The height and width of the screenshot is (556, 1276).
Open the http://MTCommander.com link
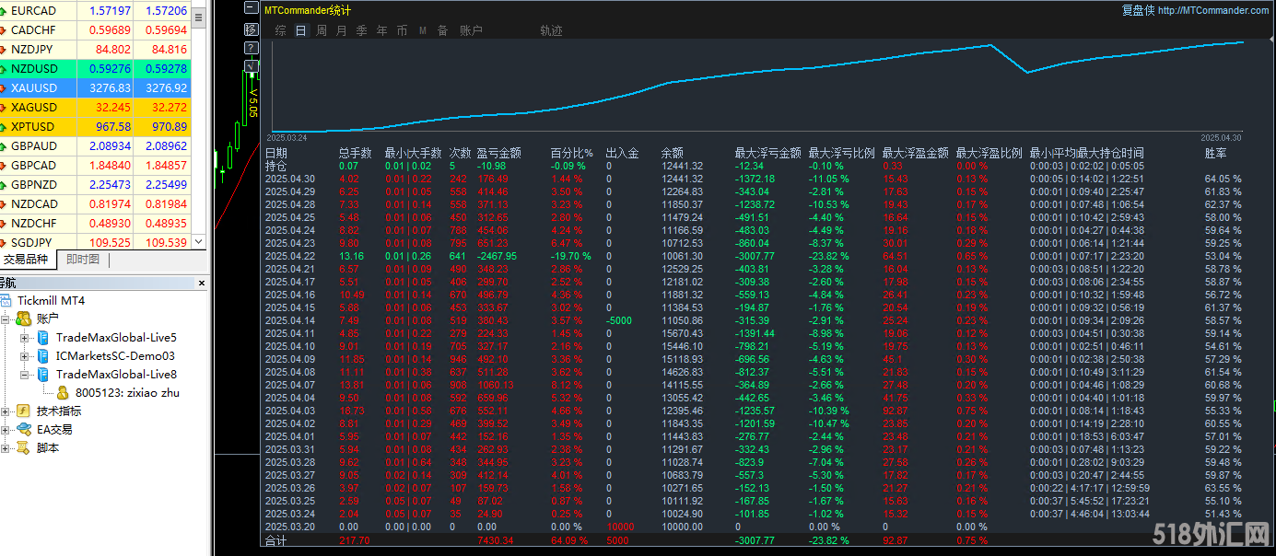1213,11
